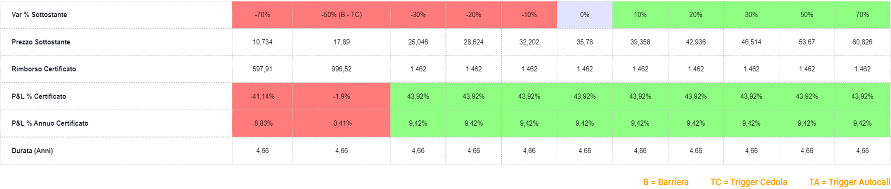Select the 60,826 price cell
This screenshot has height=189, width=891.
pos(862,42)
